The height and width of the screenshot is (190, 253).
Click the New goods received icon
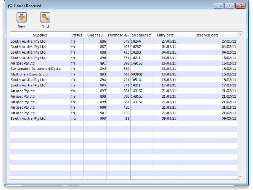(x=22, y=17)
